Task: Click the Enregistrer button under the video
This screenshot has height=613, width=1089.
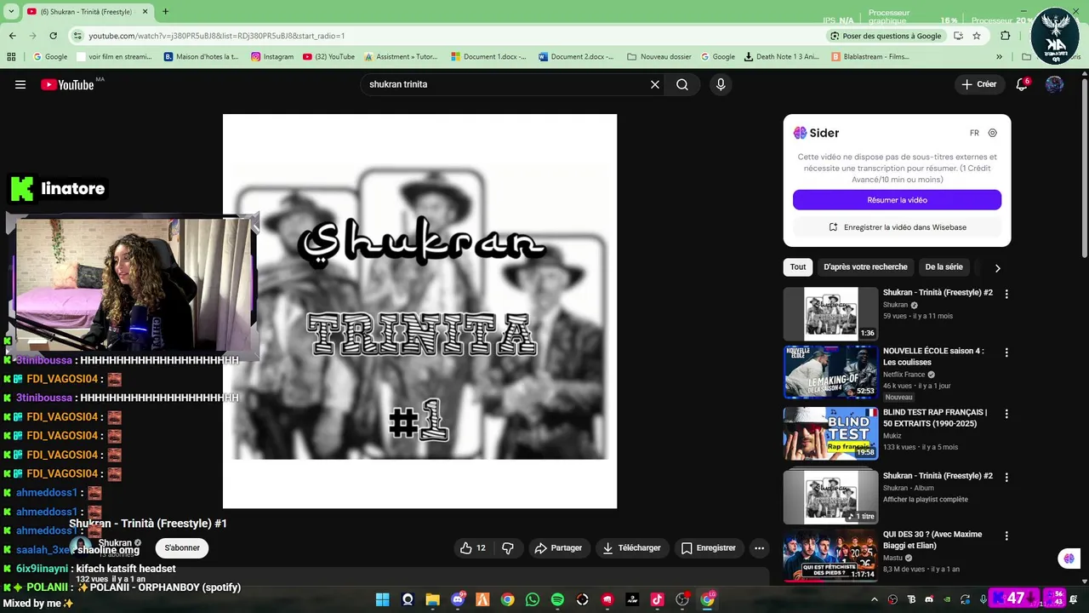Action: pyautogui.click(x=708, y=548)
